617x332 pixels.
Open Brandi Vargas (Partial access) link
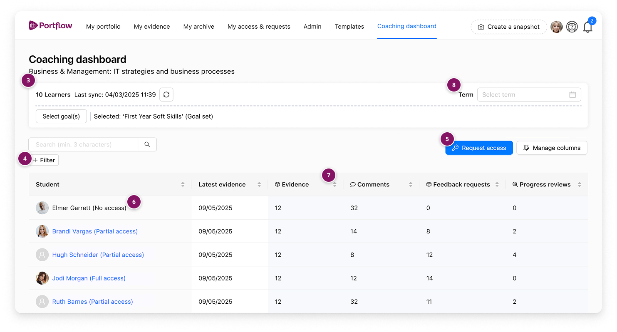coord(95,231)
